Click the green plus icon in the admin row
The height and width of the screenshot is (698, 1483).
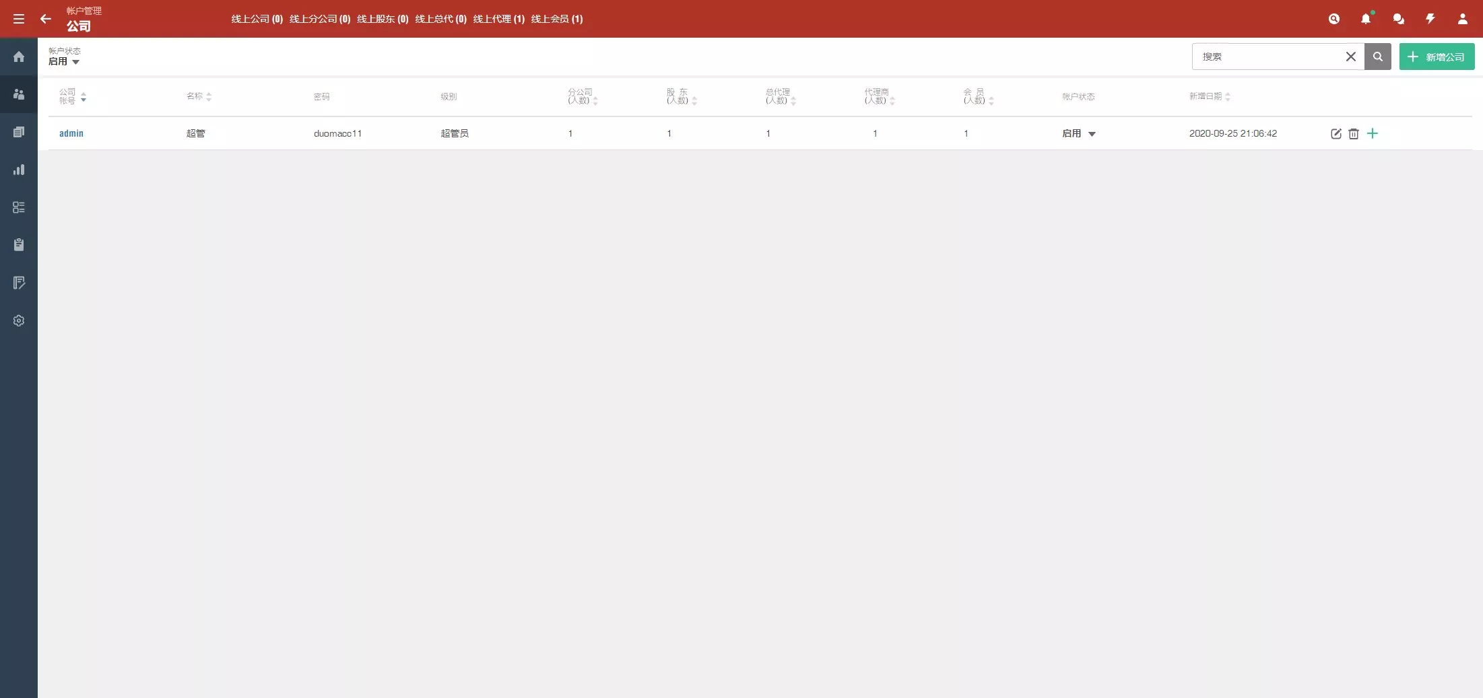1373,134
